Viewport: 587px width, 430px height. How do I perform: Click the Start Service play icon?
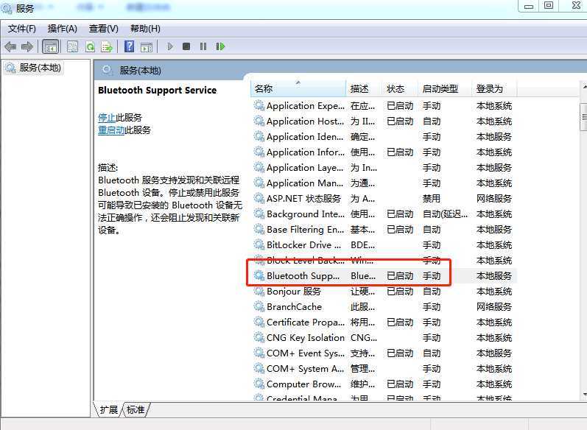pyautogui.click(x=170, y=46)
